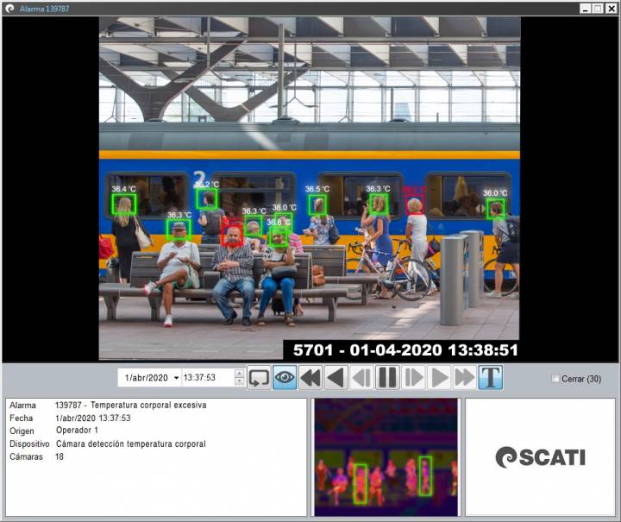Image resolution: width=621 pixels, height=522 pixels.
Task: Click the play backward button
Action: pos(336,377)
